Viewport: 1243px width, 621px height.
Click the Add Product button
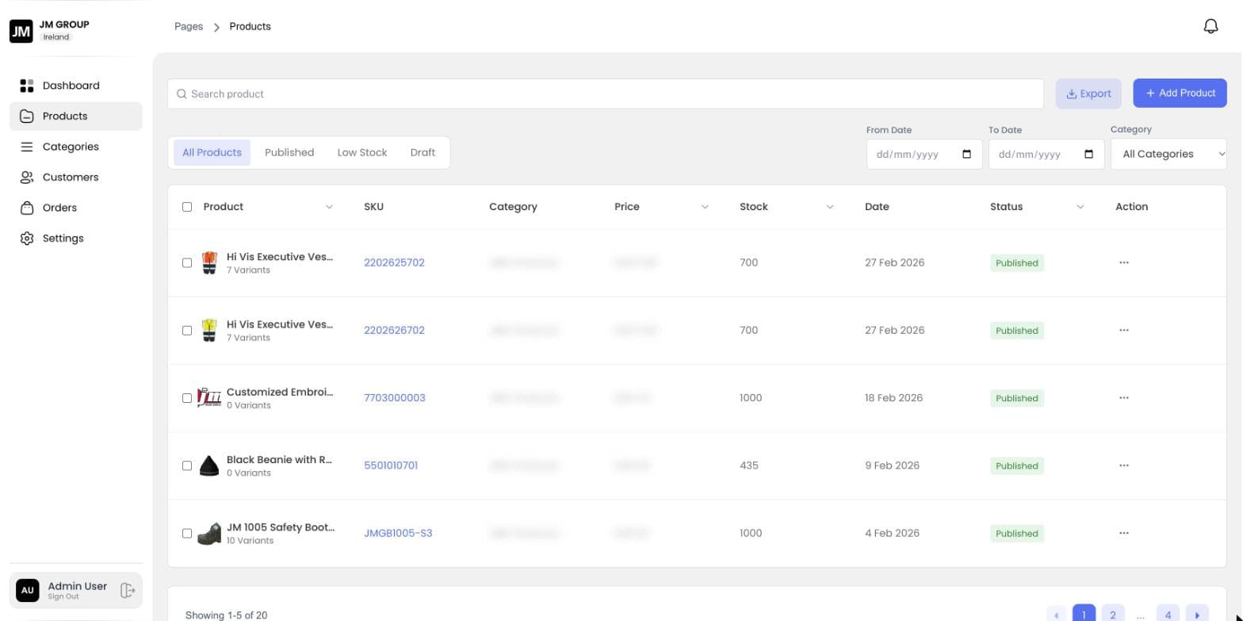click(x=1180, y=93)
